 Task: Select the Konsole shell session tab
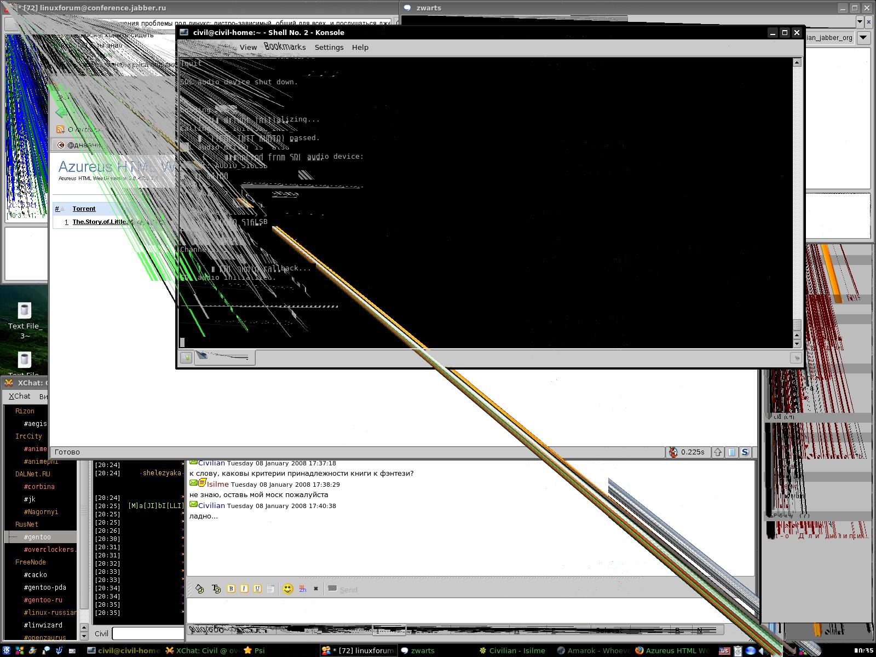click(x=224, y=358)
